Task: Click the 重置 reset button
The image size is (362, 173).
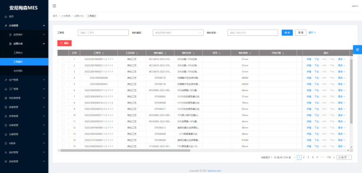Action: tap(301, 33)
